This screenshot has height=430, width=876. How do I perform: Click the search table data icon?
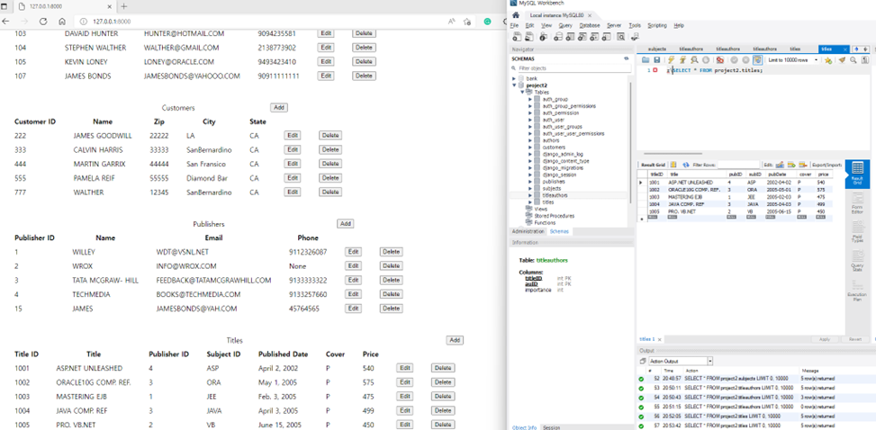tap(620, 37)
